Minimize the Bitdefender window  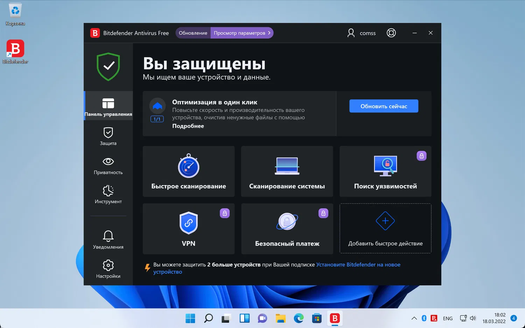415,33
